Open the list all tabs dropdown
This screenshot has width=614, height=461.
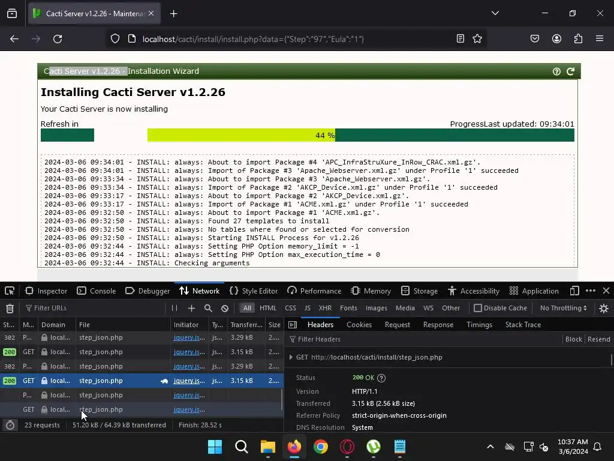point(495,13)
